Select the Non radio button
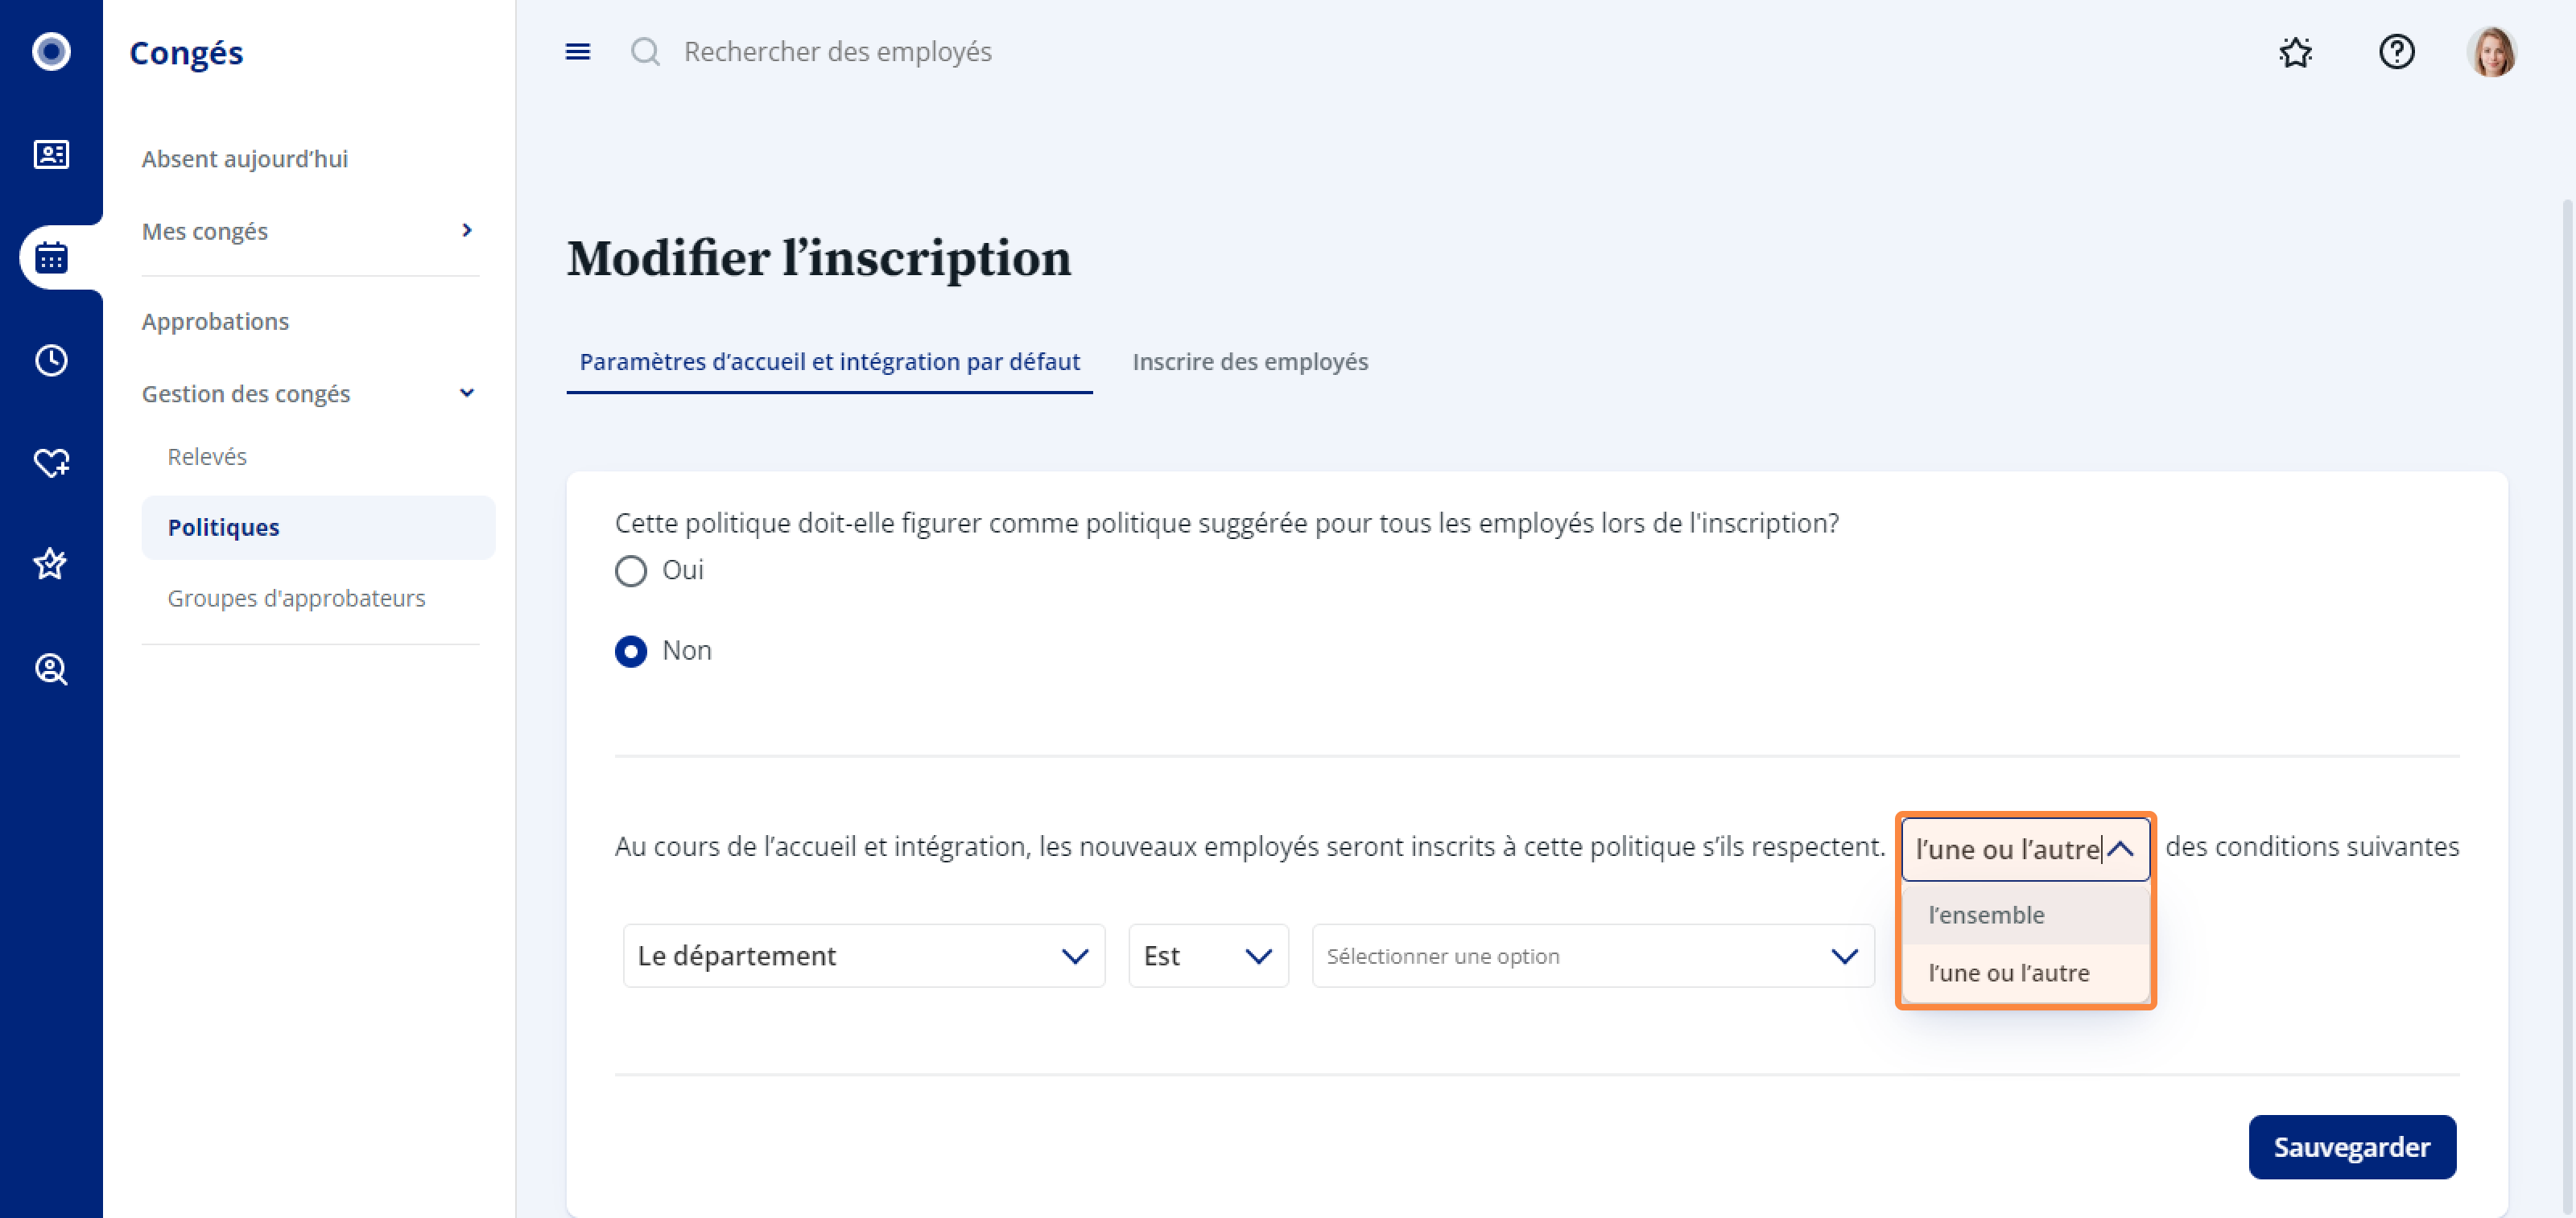Screen dimensions: 2576x1218 [x=631, y=652]
